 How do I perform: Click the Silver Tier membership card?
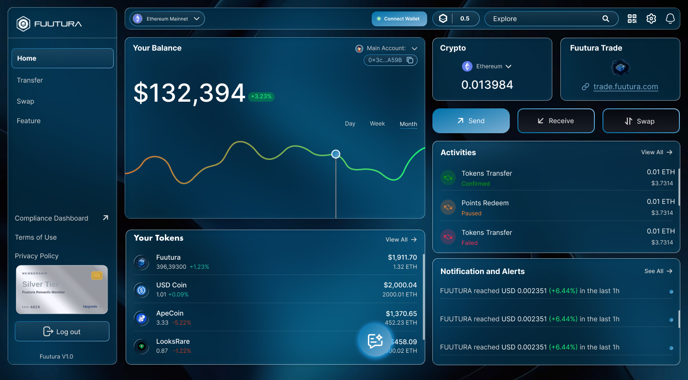pyautogui.click(x=62, y=290)
